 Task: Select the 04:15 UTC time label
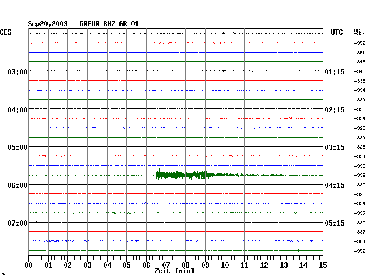click(x=335, y=185)
